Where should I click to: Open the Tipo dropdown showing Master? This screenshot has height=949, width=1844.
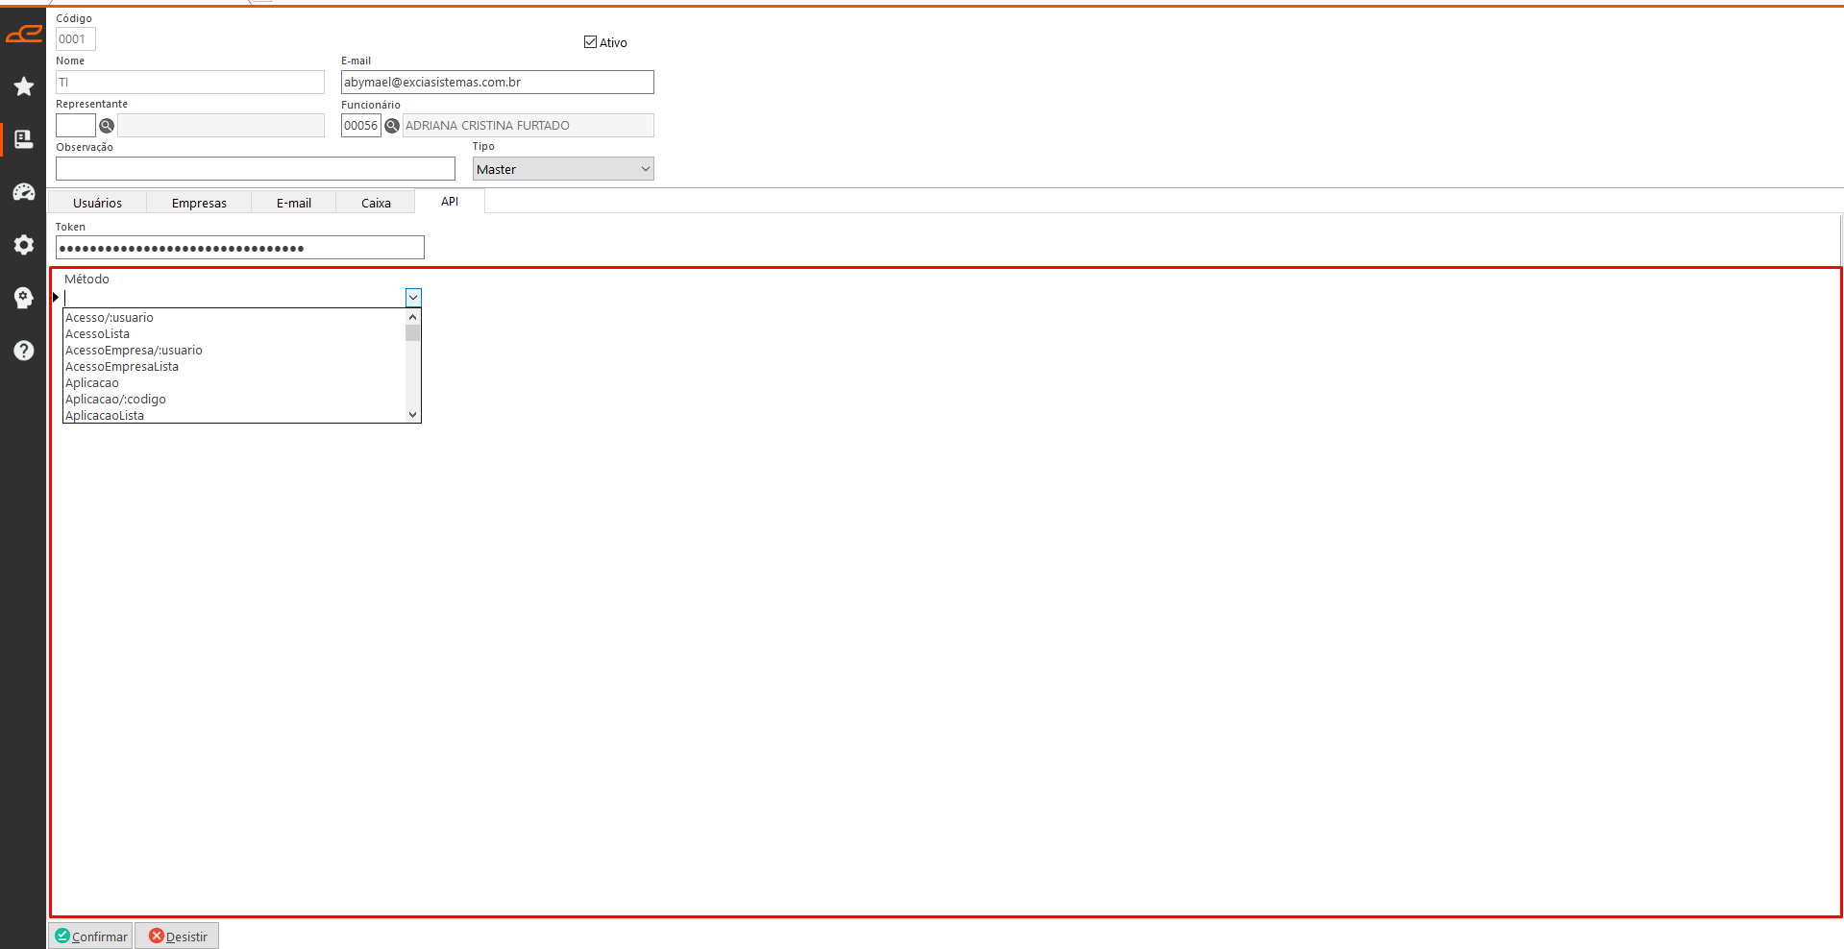point(563,169)
